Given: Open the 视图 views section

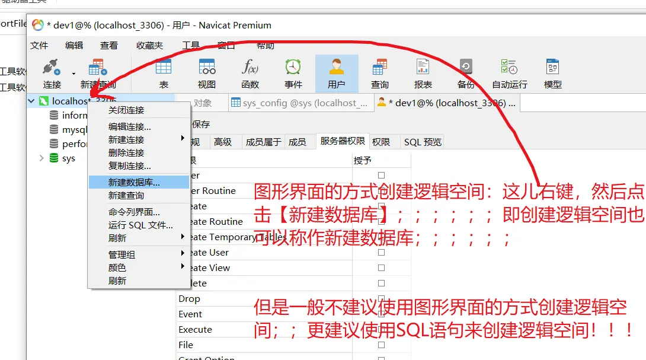Looking at the screenshot, I should [207, 74].
